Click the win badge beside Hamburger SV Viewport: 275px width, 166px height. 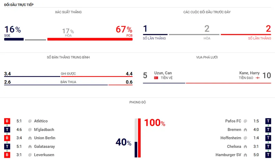coord(268,155)
